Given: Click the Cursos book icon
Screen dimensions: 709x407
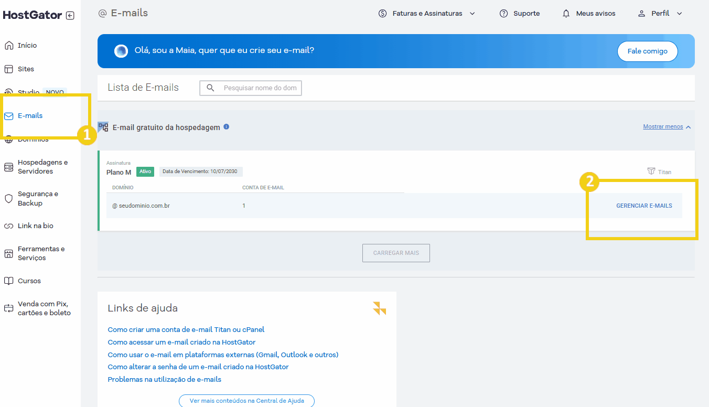Looking at the screenshot, I should (x=8, y=281).
